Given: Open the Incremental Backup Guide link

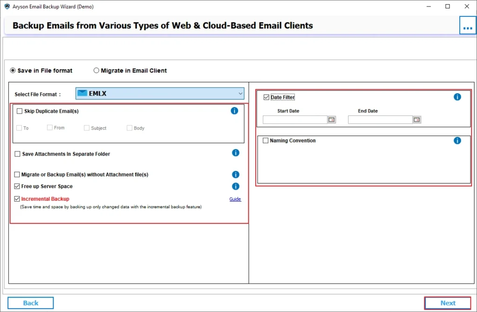Looking at the screenshot, I should (235, 199).
